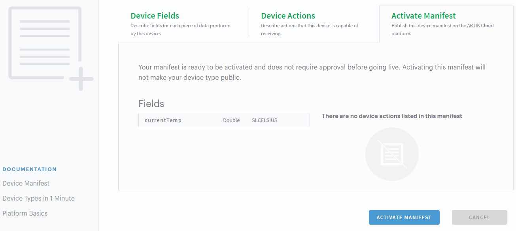Open the Device Types in 1 Minute link

click(38, 198)
